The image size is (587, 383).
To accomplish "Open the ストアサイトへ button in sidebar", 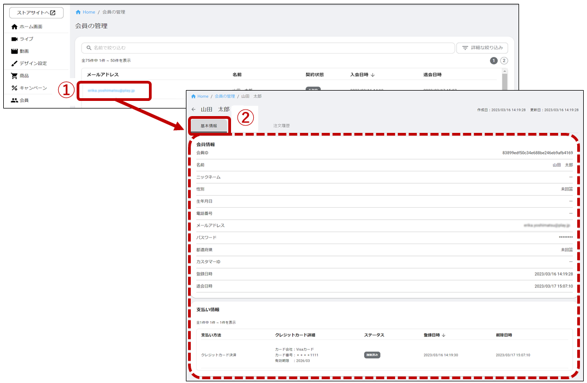I will [x=36, y=12].
